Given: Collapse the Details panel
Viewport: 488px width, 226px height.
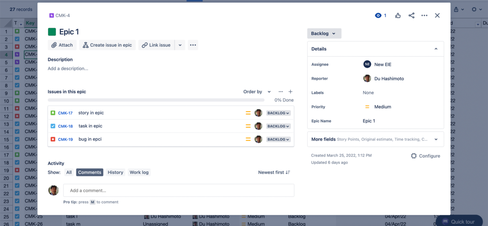Looking at the screenshot, I should (436, 49).
